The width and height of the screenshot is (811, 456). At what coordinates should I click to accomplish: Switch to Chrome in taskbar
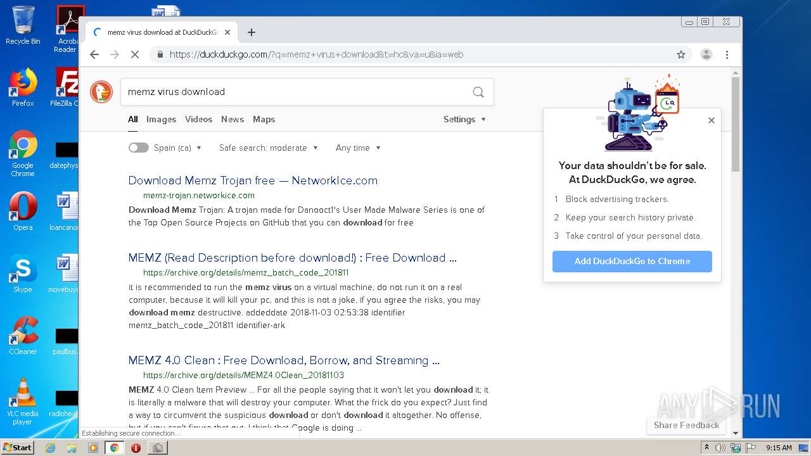[x=114, y=448]
